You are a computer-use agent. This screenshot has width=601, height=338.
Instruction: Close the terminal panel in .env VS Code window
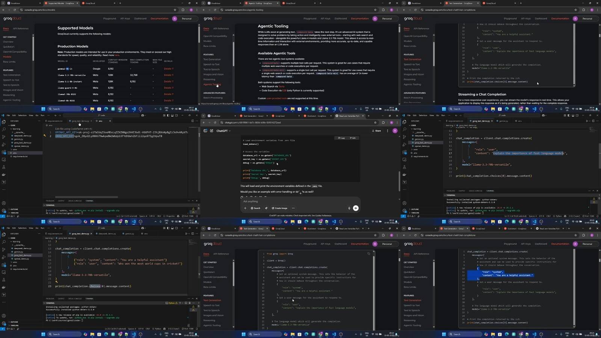point(197,201)
